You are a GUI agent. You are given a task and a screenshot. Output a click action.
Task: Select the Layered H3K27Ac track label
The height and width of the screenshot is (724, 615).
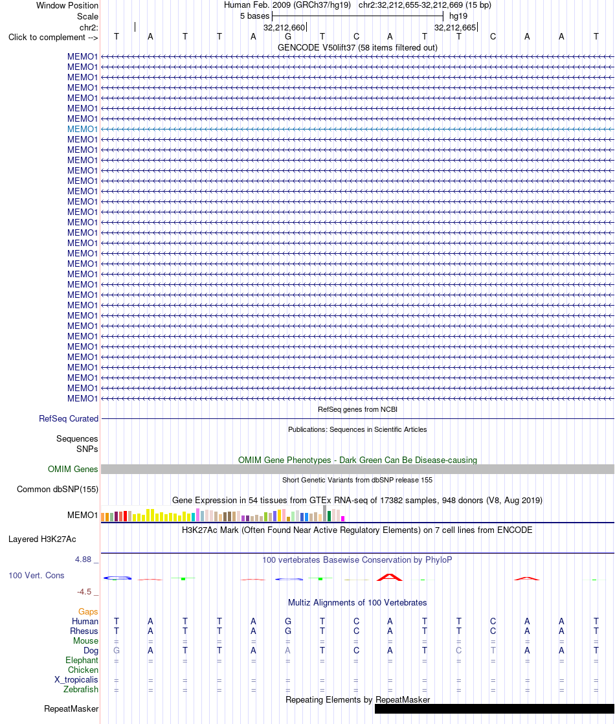[x=43, y=539]
